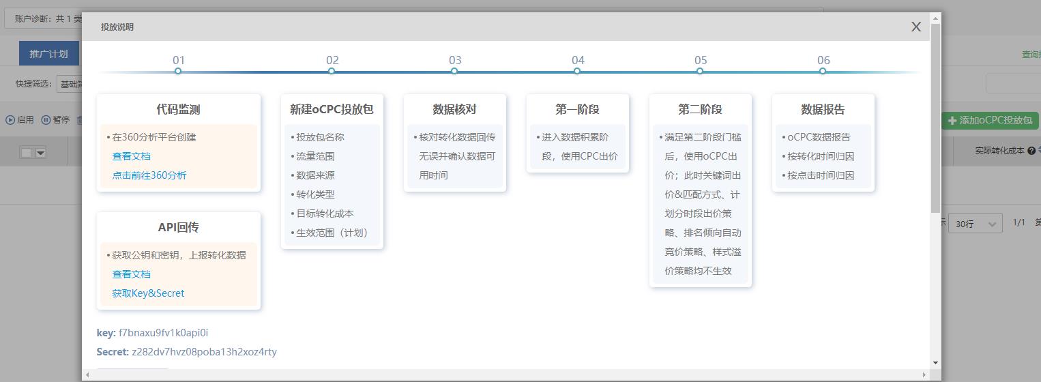Click the Secret value z282dv7hvz08poba13h2xoz4rty
Viewport: 1041px width, 382px height.
(x=204, y=352)
